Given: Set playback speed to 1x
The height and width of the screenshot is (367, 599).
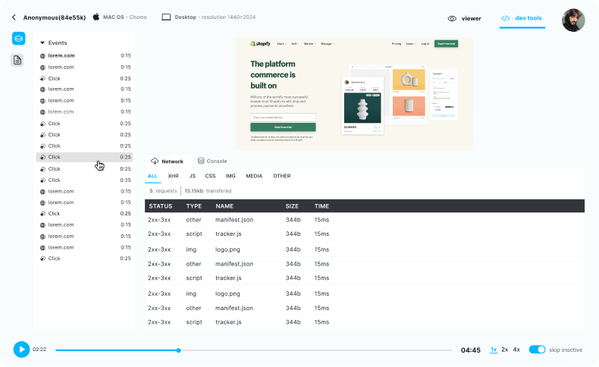Looking at the screenshot, I should [x=494, y=350].
